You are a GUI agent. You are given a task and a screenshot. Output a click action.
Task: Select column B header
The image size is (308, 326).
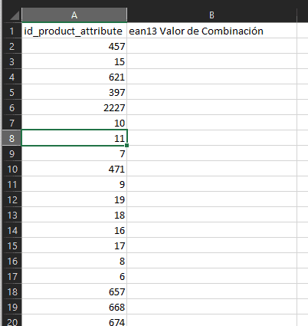211,15
